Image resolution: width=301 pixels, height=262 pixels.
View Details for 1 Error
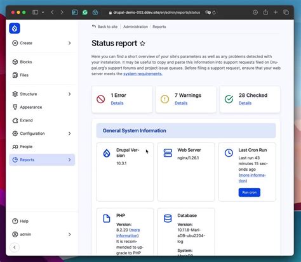pos(117,103)
